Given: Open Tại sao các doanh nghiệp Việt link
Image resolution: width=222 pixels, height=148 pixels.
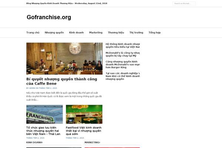Looking at the screenshot, I should coord(122,76).
